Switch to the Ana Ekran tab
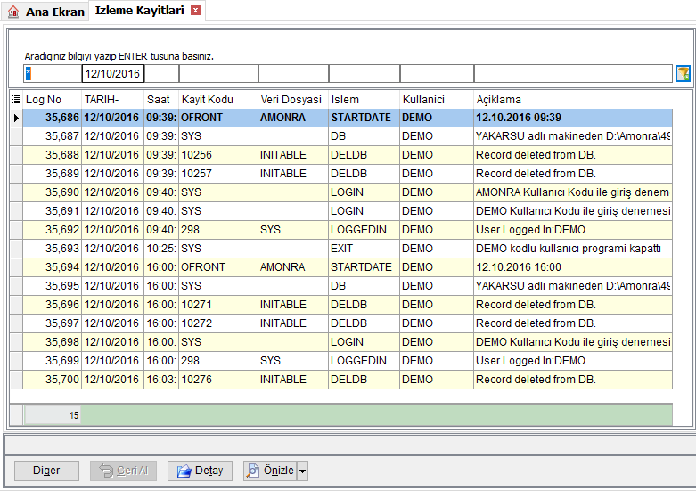 click(x=45, y=12)
